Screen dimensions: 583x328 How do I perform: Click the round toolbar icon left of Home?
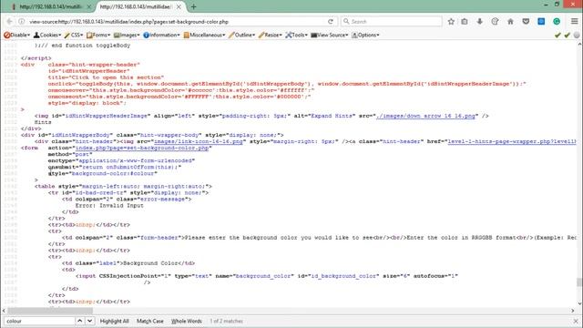tap(495, 22)
